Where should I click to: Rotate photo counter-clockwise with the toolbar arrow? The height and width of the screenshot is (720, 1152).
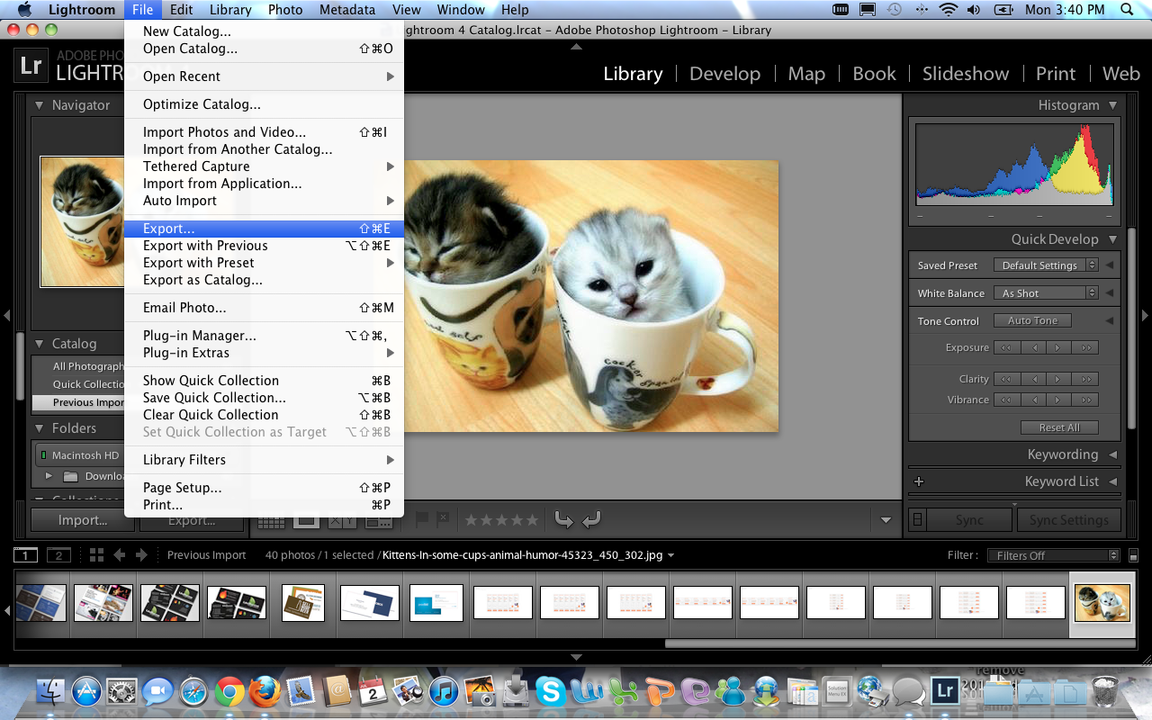[x=563, y=519]
